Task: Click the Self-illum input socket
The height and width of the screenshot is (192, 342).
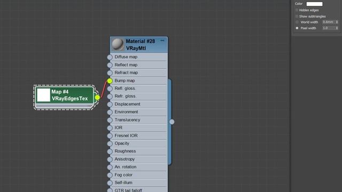Action: (x=110, y=183)
